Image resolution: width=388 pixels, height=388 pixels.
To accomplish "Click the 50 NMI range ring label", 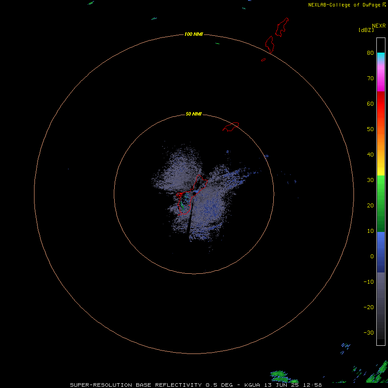I will (194, 114).
